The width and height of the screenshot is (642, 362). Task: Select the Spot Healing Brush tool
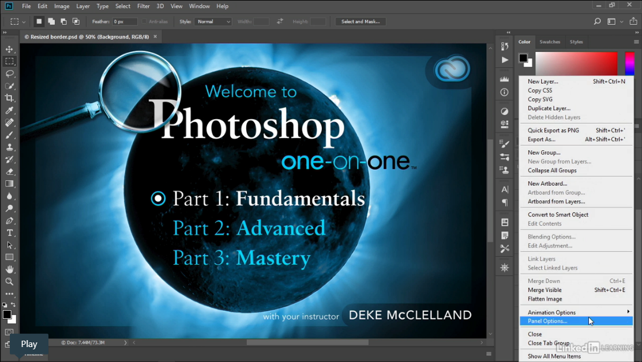9,123
